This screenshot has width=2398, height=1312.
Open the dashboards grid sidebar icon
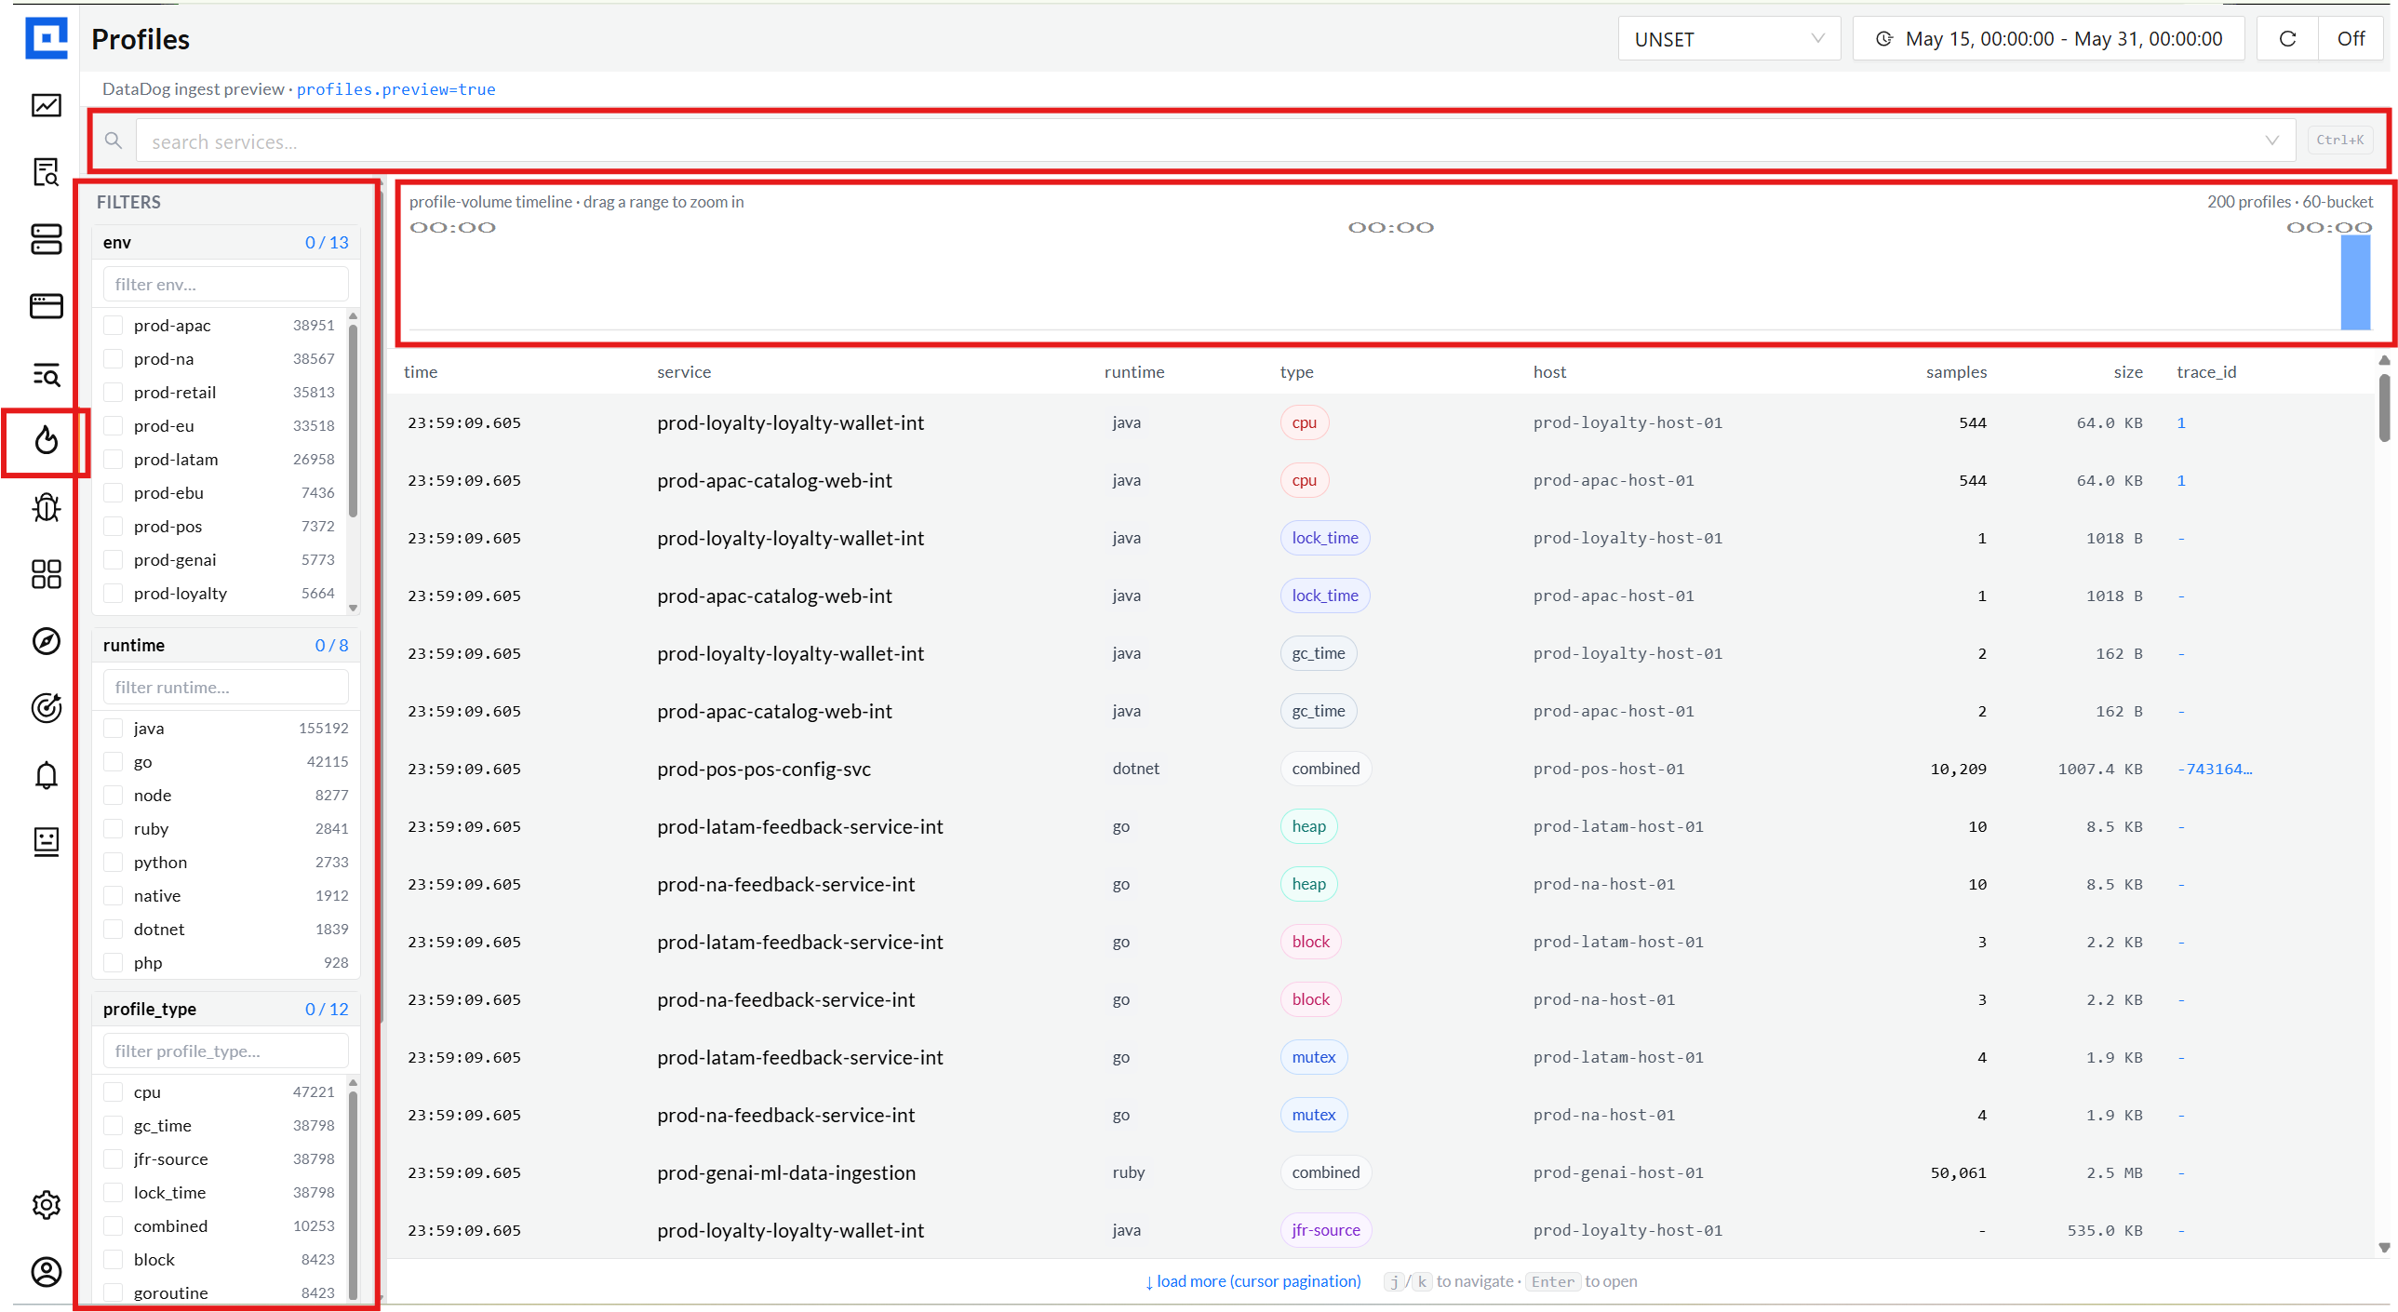coord(46,574)
